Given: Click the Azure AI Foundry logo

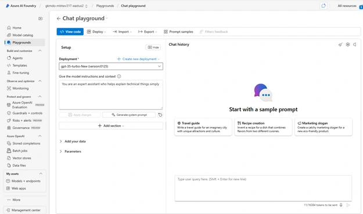Looking at the screenshot, I should (x=8, y=6).
